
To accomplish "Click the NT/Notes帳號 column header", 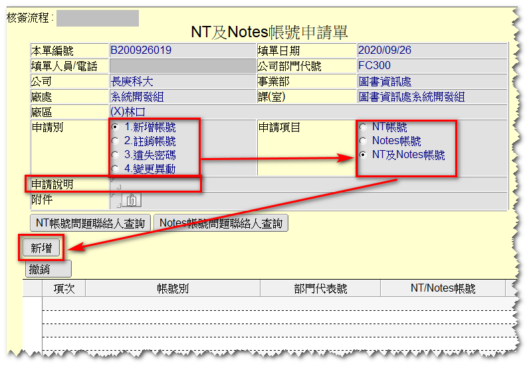I will (x=443, y=288).
